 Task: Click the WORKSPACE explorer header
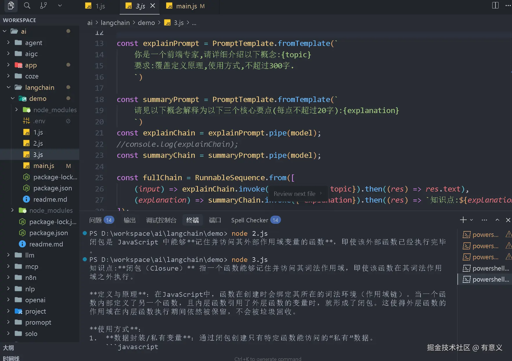click(19, 20)
